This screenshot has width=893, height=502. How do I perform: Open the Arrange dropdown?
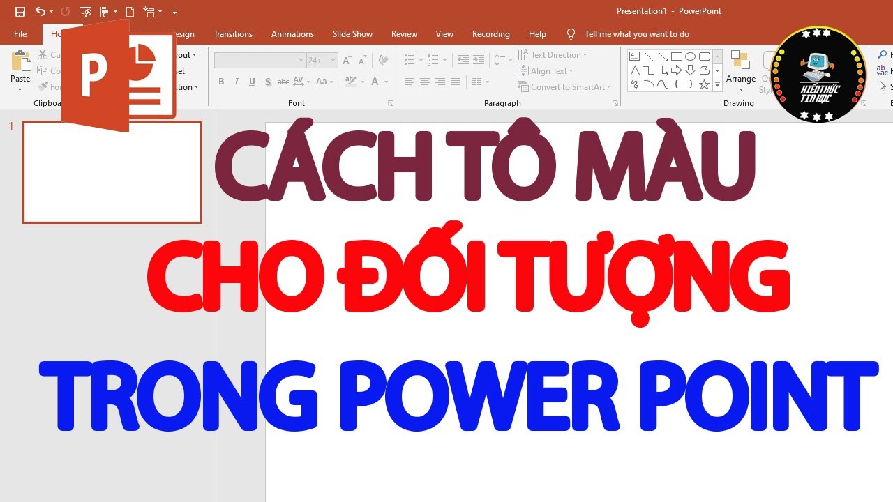click(741, 71)
